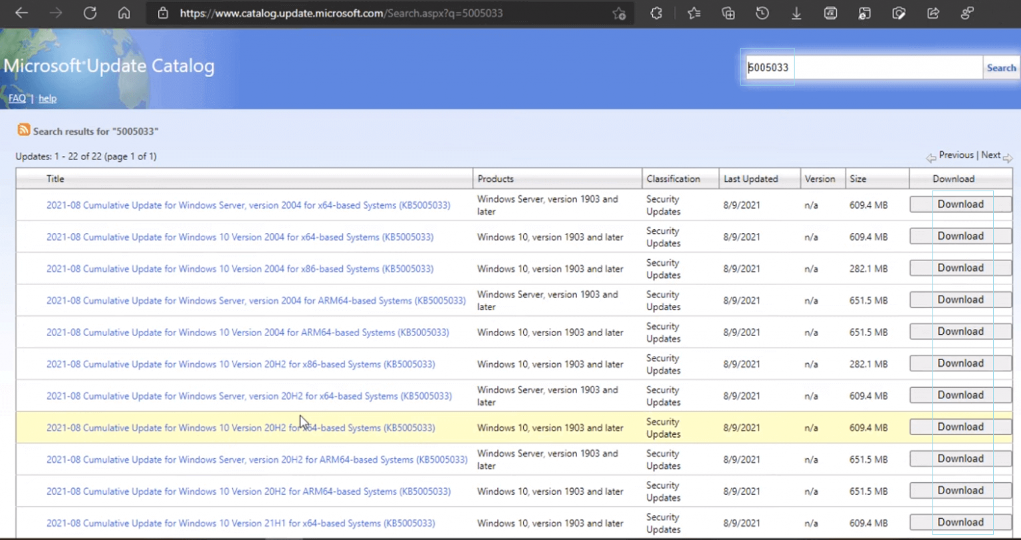The height and width of the screenshot is (540, 1021).
Task: Sort results by Size column header
Action: pyautogui.click(x=857, y=179)
